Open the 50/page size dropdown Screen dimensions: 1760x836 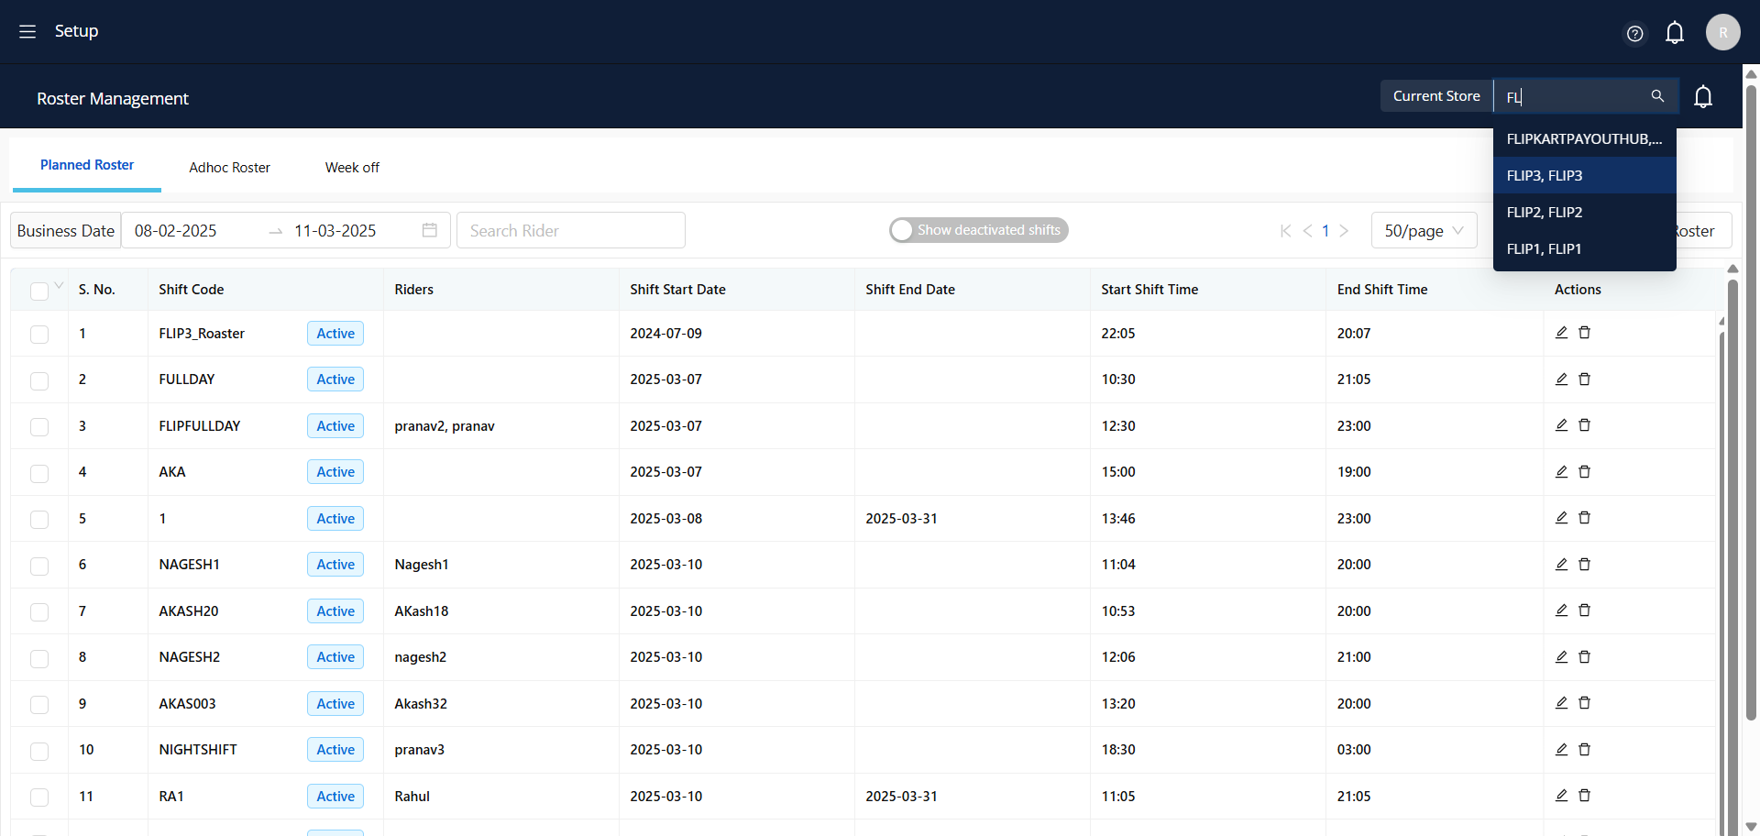1424,230
